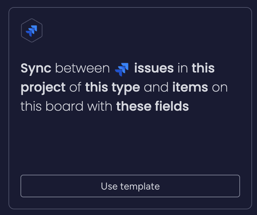
Task: Select the bold items keyword
Action: point(190,87)
